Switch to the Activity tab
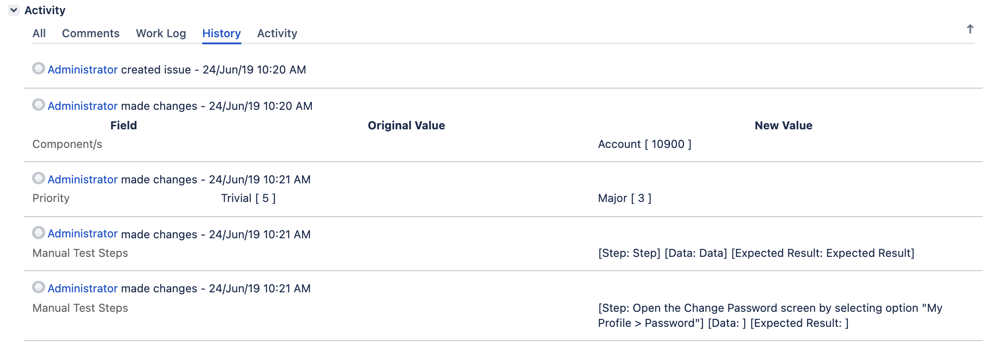 (x=277, y=33)
